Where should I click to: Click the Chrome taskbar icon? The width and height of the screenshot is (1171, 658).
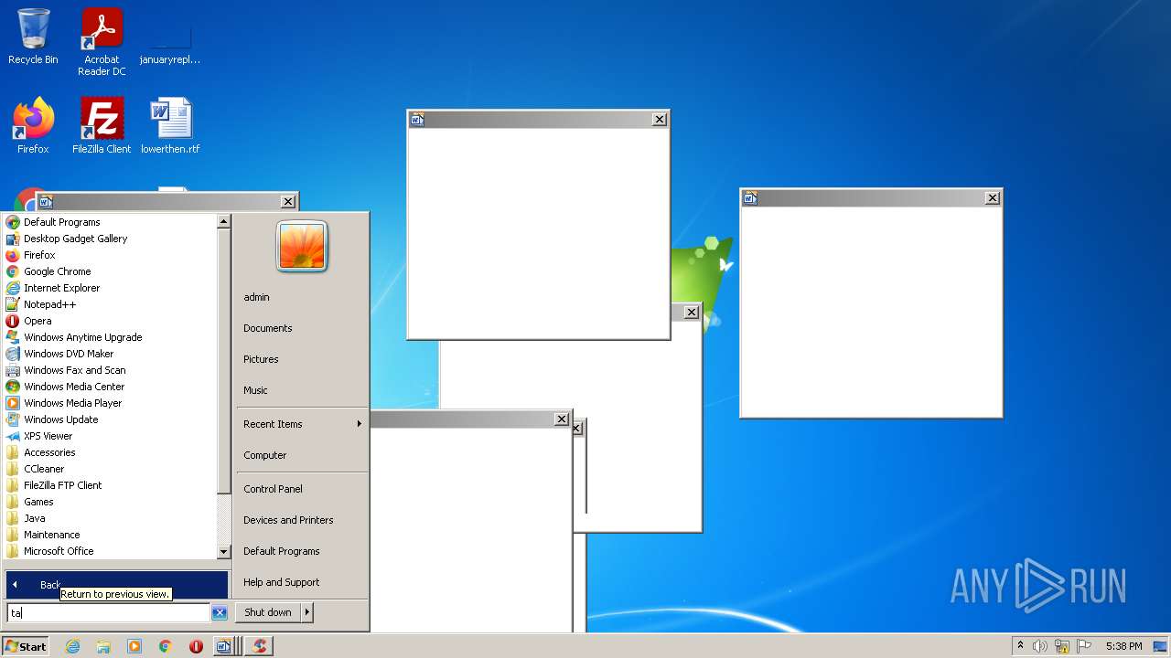tap(166, 646)
